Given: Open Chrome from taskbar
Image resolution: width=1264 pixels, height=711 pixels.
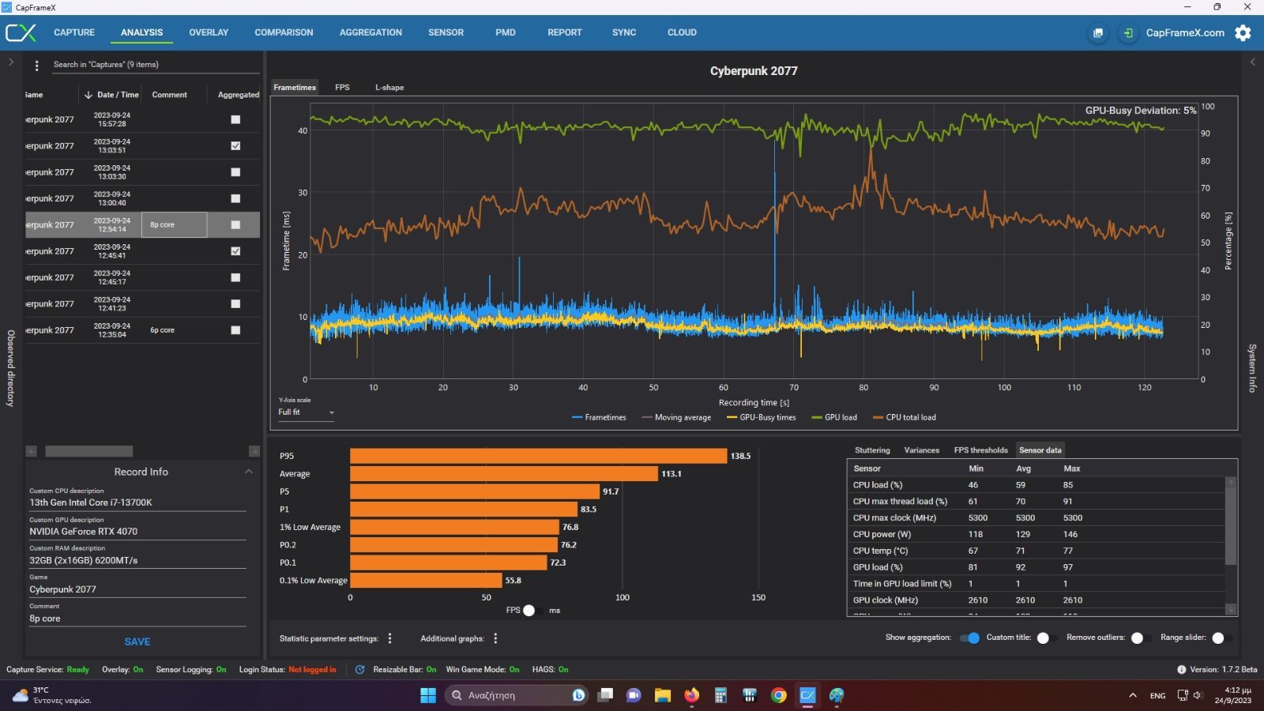Looking at the screenshot, I should click(779, 695).
